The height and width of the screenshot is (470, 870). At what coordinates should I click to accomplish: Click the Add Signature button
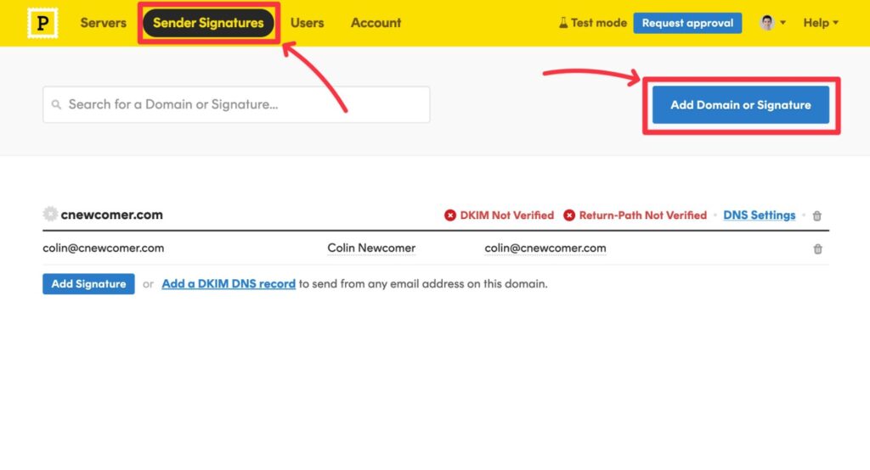tap(88, 283)
